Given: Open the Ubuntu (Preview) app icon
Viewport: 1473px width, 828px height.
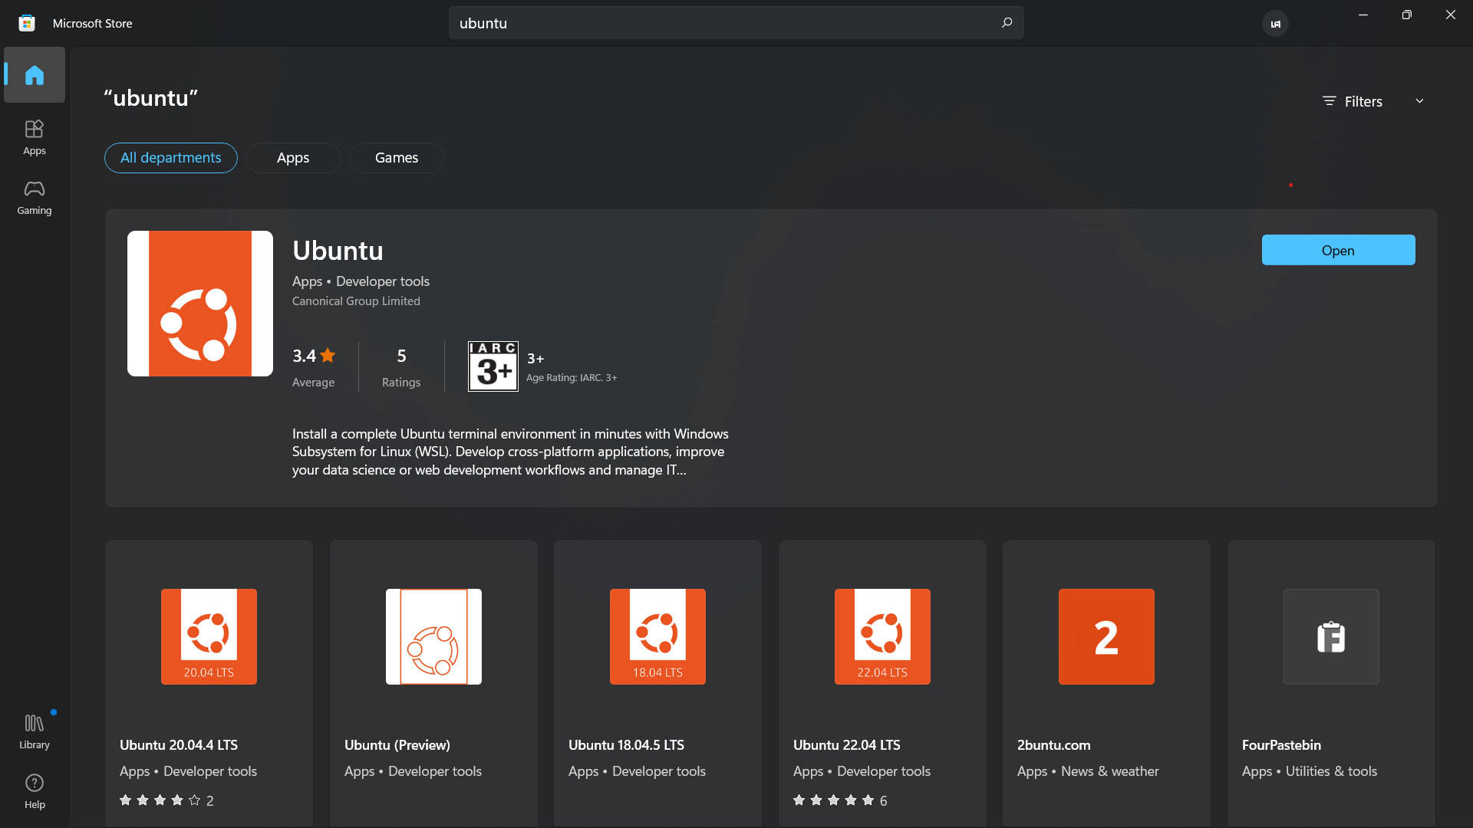Looking at the screenshot, I should [x=433, y=636].
